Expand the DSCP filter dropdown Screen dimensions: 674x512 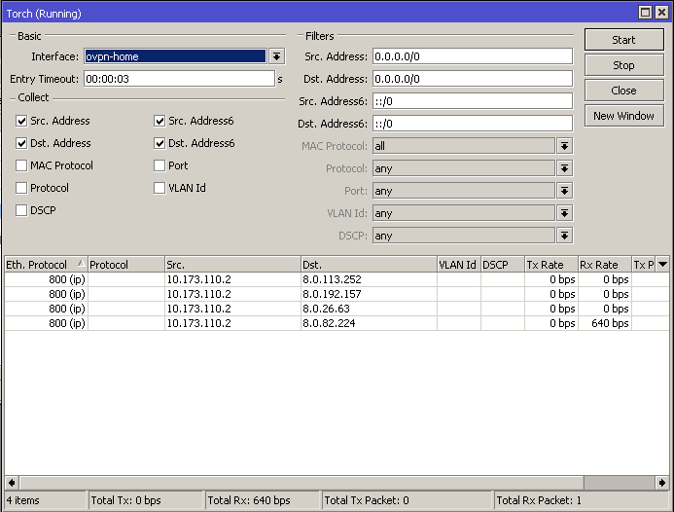tap(564, 236)
